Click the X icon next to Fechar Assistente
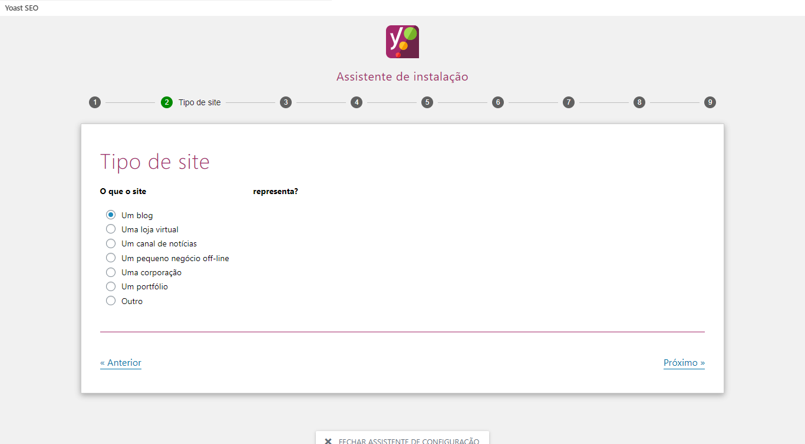 pos(328,440)
